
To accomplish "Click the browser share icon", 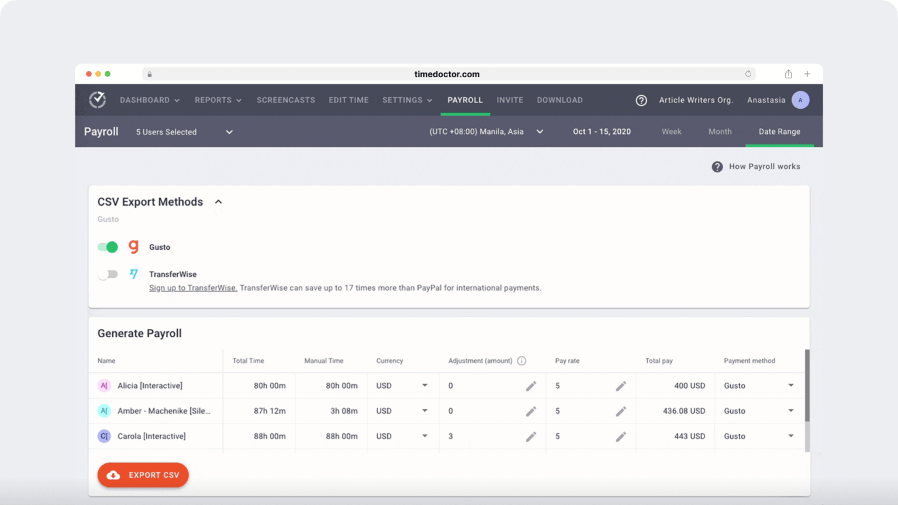I will [x=788, y=74].
